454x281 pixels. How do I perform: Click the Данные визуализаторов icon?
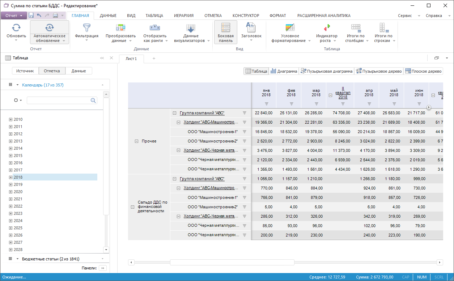coord(191,28)
